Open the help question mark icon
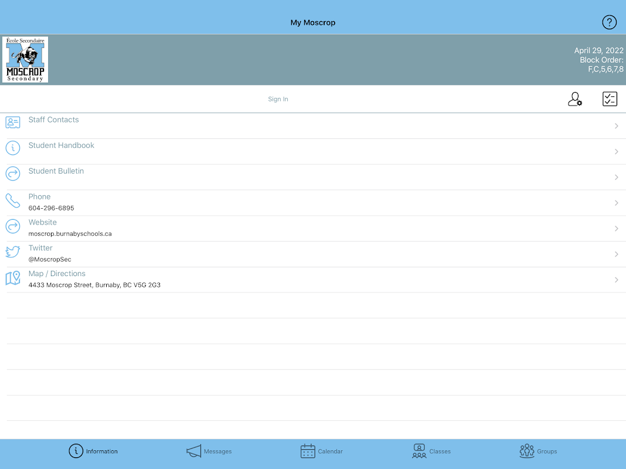 (609, 22)
